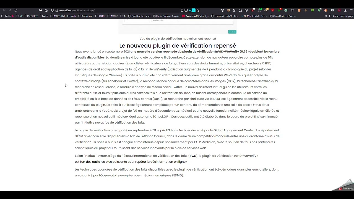The image size is (354, 199).
Task: Show more bookmarks chevron
Action: coord(326,16)
